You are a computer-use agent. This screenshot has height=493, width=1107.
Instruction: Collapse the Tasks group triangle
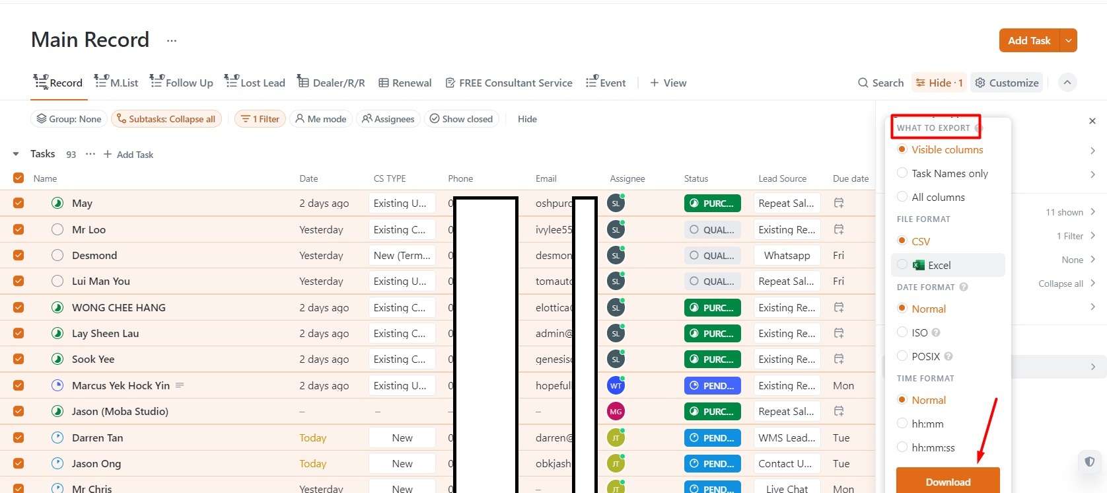pyautogui.click(x=16, y=154)
